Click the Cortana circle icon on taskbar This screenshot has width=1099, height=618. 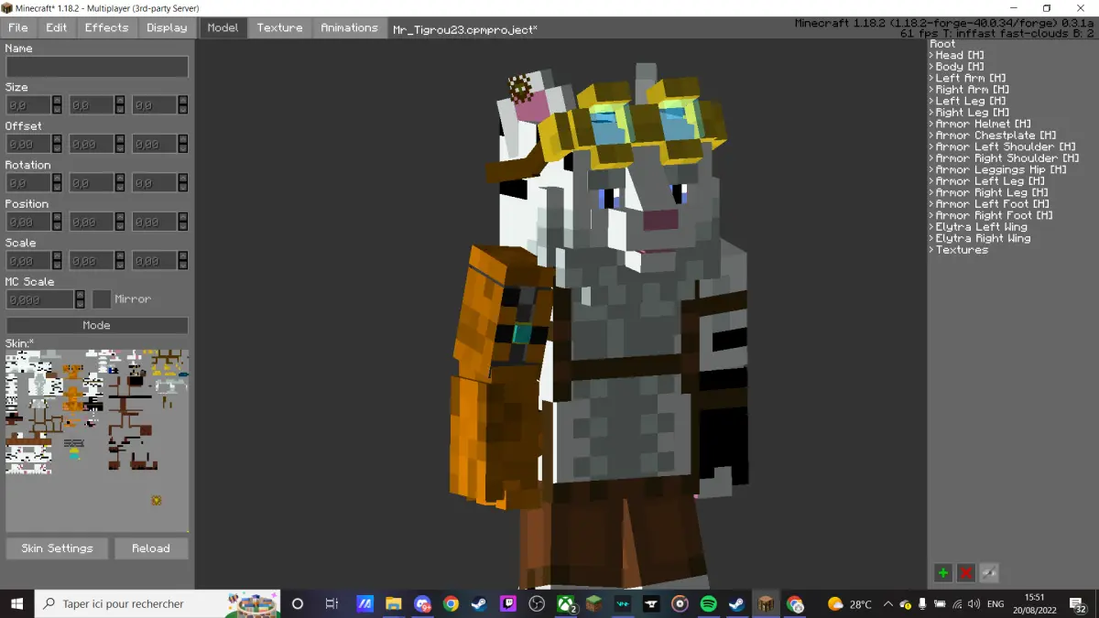coord(298,604)
